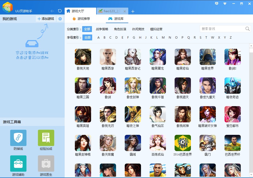Switch to the hao123 tab
Image resolution: width=253 pixels, height=178 pixels.
tap(111, 11)
